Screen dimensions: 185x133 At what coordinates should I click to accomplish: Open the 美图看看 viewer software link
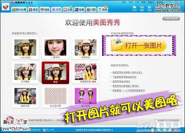(x=129, y=91)
